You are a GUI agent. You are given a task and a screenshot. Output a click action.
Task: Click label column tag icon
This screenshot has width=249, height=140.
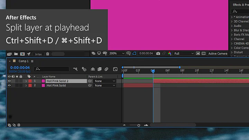pyautogui.click(x=29, y=77)
